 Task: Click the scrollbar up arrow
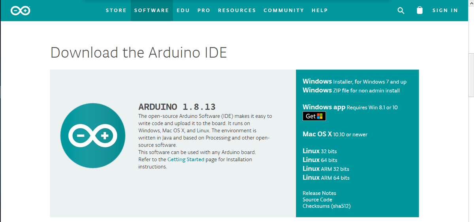point(471,3)
